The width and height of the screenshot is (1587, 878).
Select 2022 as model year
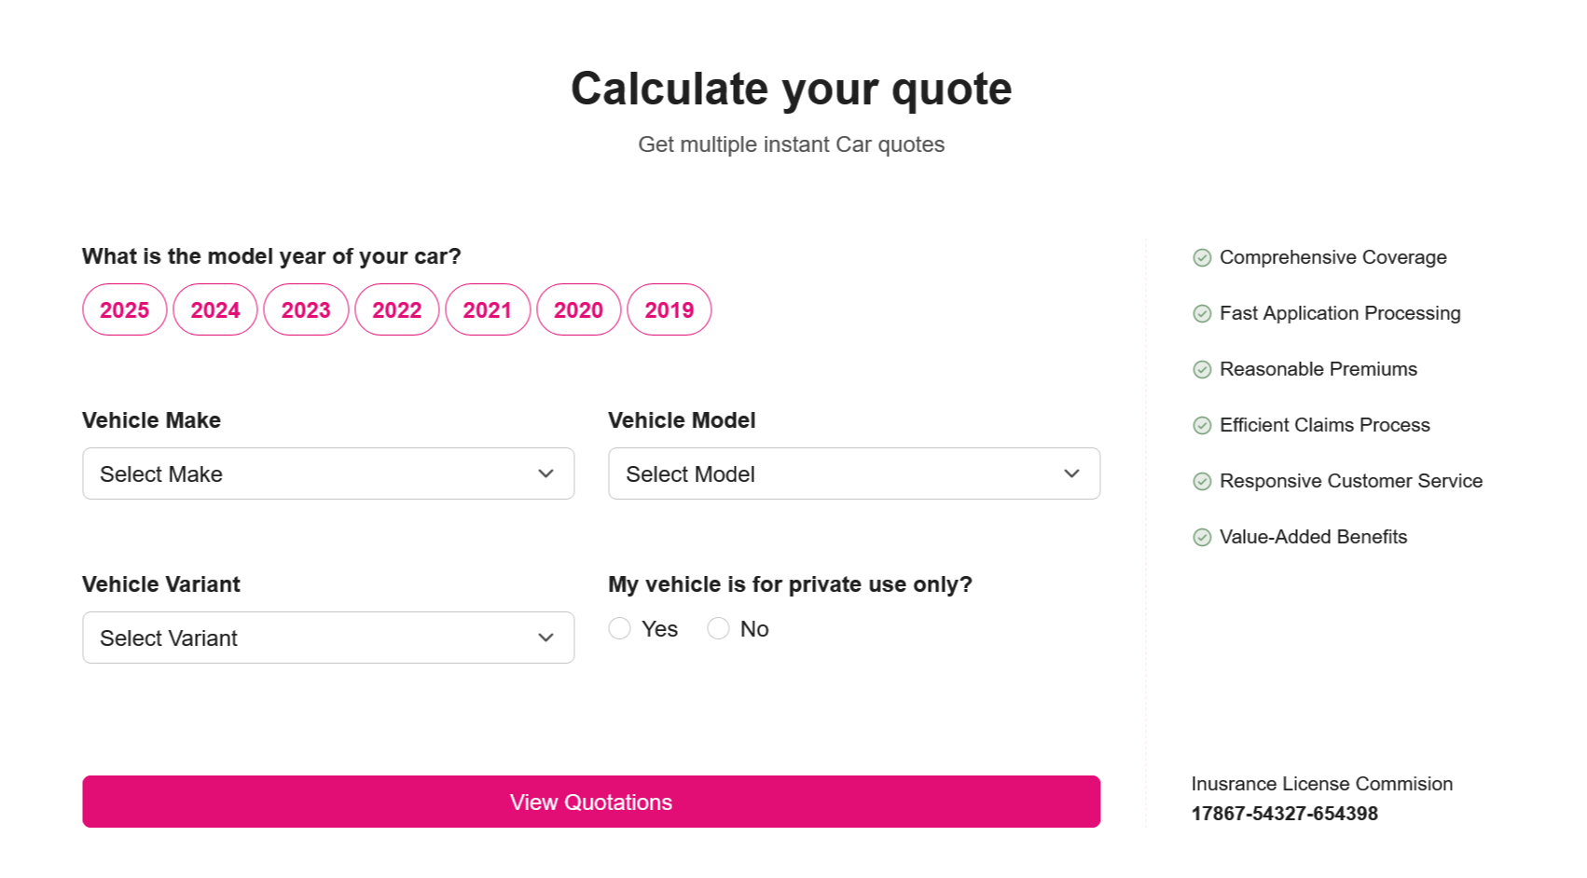(x=397, y=309)
